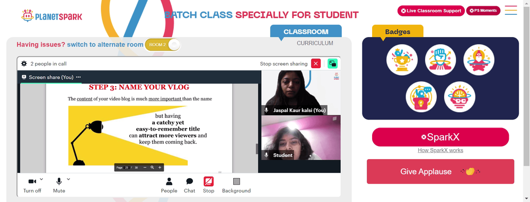
Task: Open Live Classroom Support
Action: click(x=431, y=11)
